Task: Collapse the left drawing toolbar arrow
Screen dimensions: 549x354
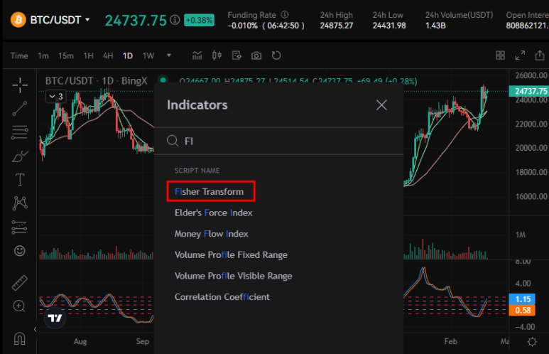Action: 35,329
